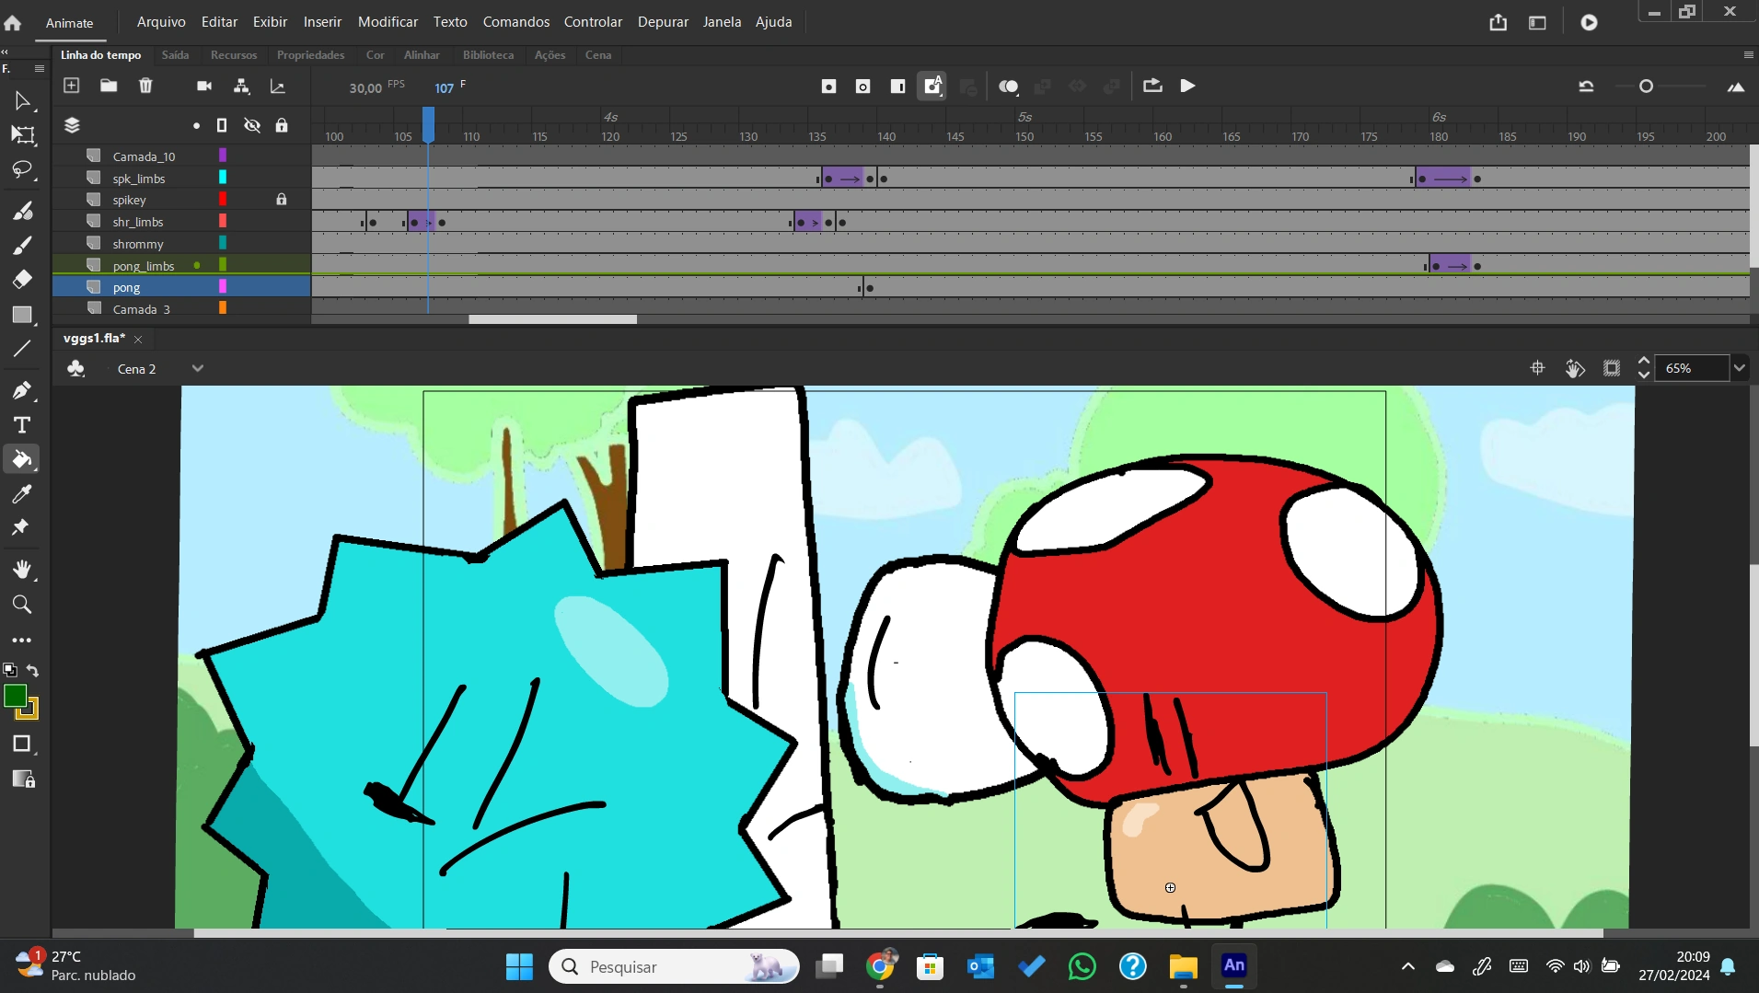This screenshot has width=1759, height=993.
Task: Open the Cena 2 scene dropdown
Action: point(197,368)
